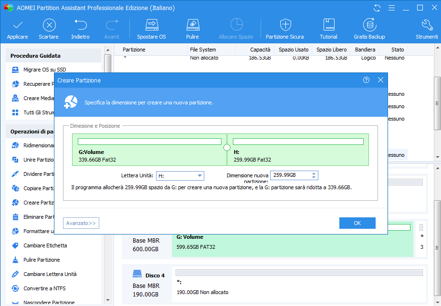Open the Tutorial book icon
Image resolution: width=441 pixels, height=306 pixels.
pyautogui.click(x=328, y=25)
